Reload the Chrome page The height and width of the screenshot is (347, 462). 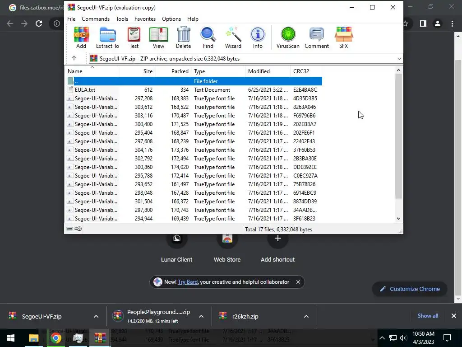coord(39,23)
